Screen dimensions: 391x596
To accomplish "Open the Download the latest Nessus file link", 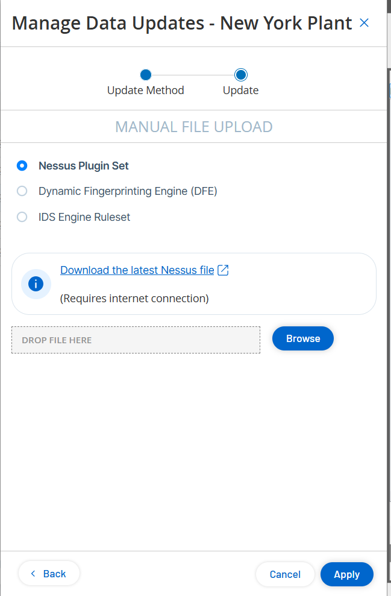I will point(137,270).
